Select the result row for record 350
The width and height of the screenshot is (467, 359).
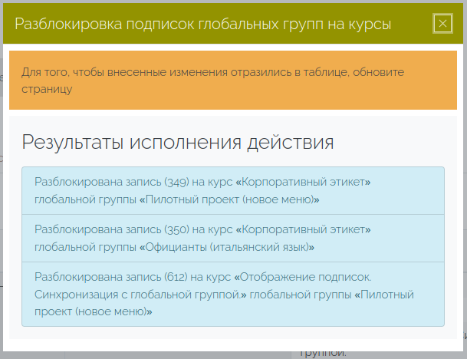(x=232, y=238)
